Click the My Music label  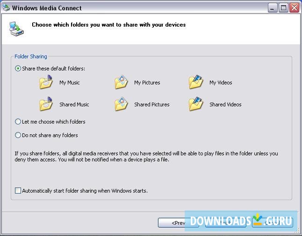tap(70, 83)
